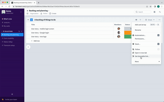Bookmark this page with star icon
The height and width of the screenshot is (102, 164).
coord(151,7)
